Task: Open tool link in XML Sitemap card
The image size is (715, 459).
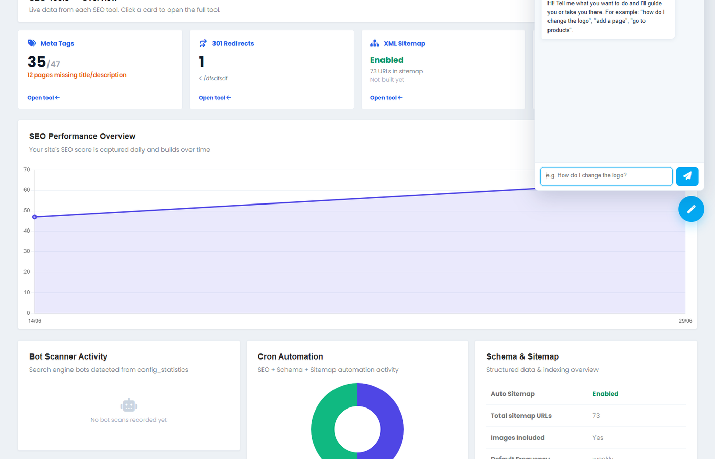Action: [x=387, y=98]
